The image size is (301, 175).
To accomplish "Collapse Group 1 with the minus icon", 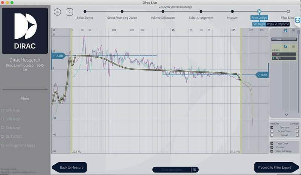I will pos(293,46).
